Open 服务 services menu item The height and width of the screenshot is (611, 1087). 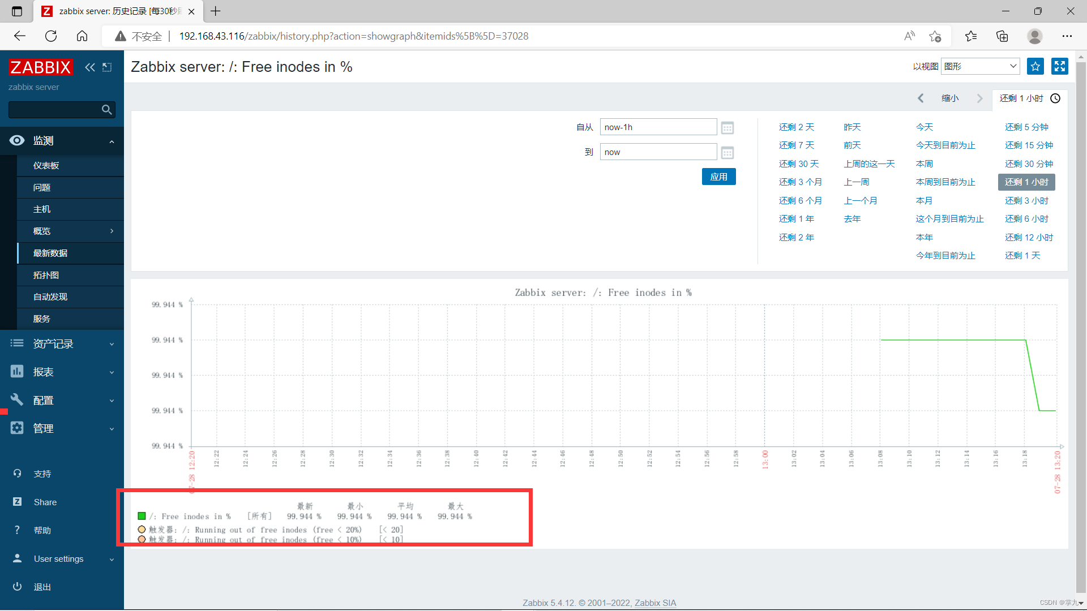pos(70,319)
